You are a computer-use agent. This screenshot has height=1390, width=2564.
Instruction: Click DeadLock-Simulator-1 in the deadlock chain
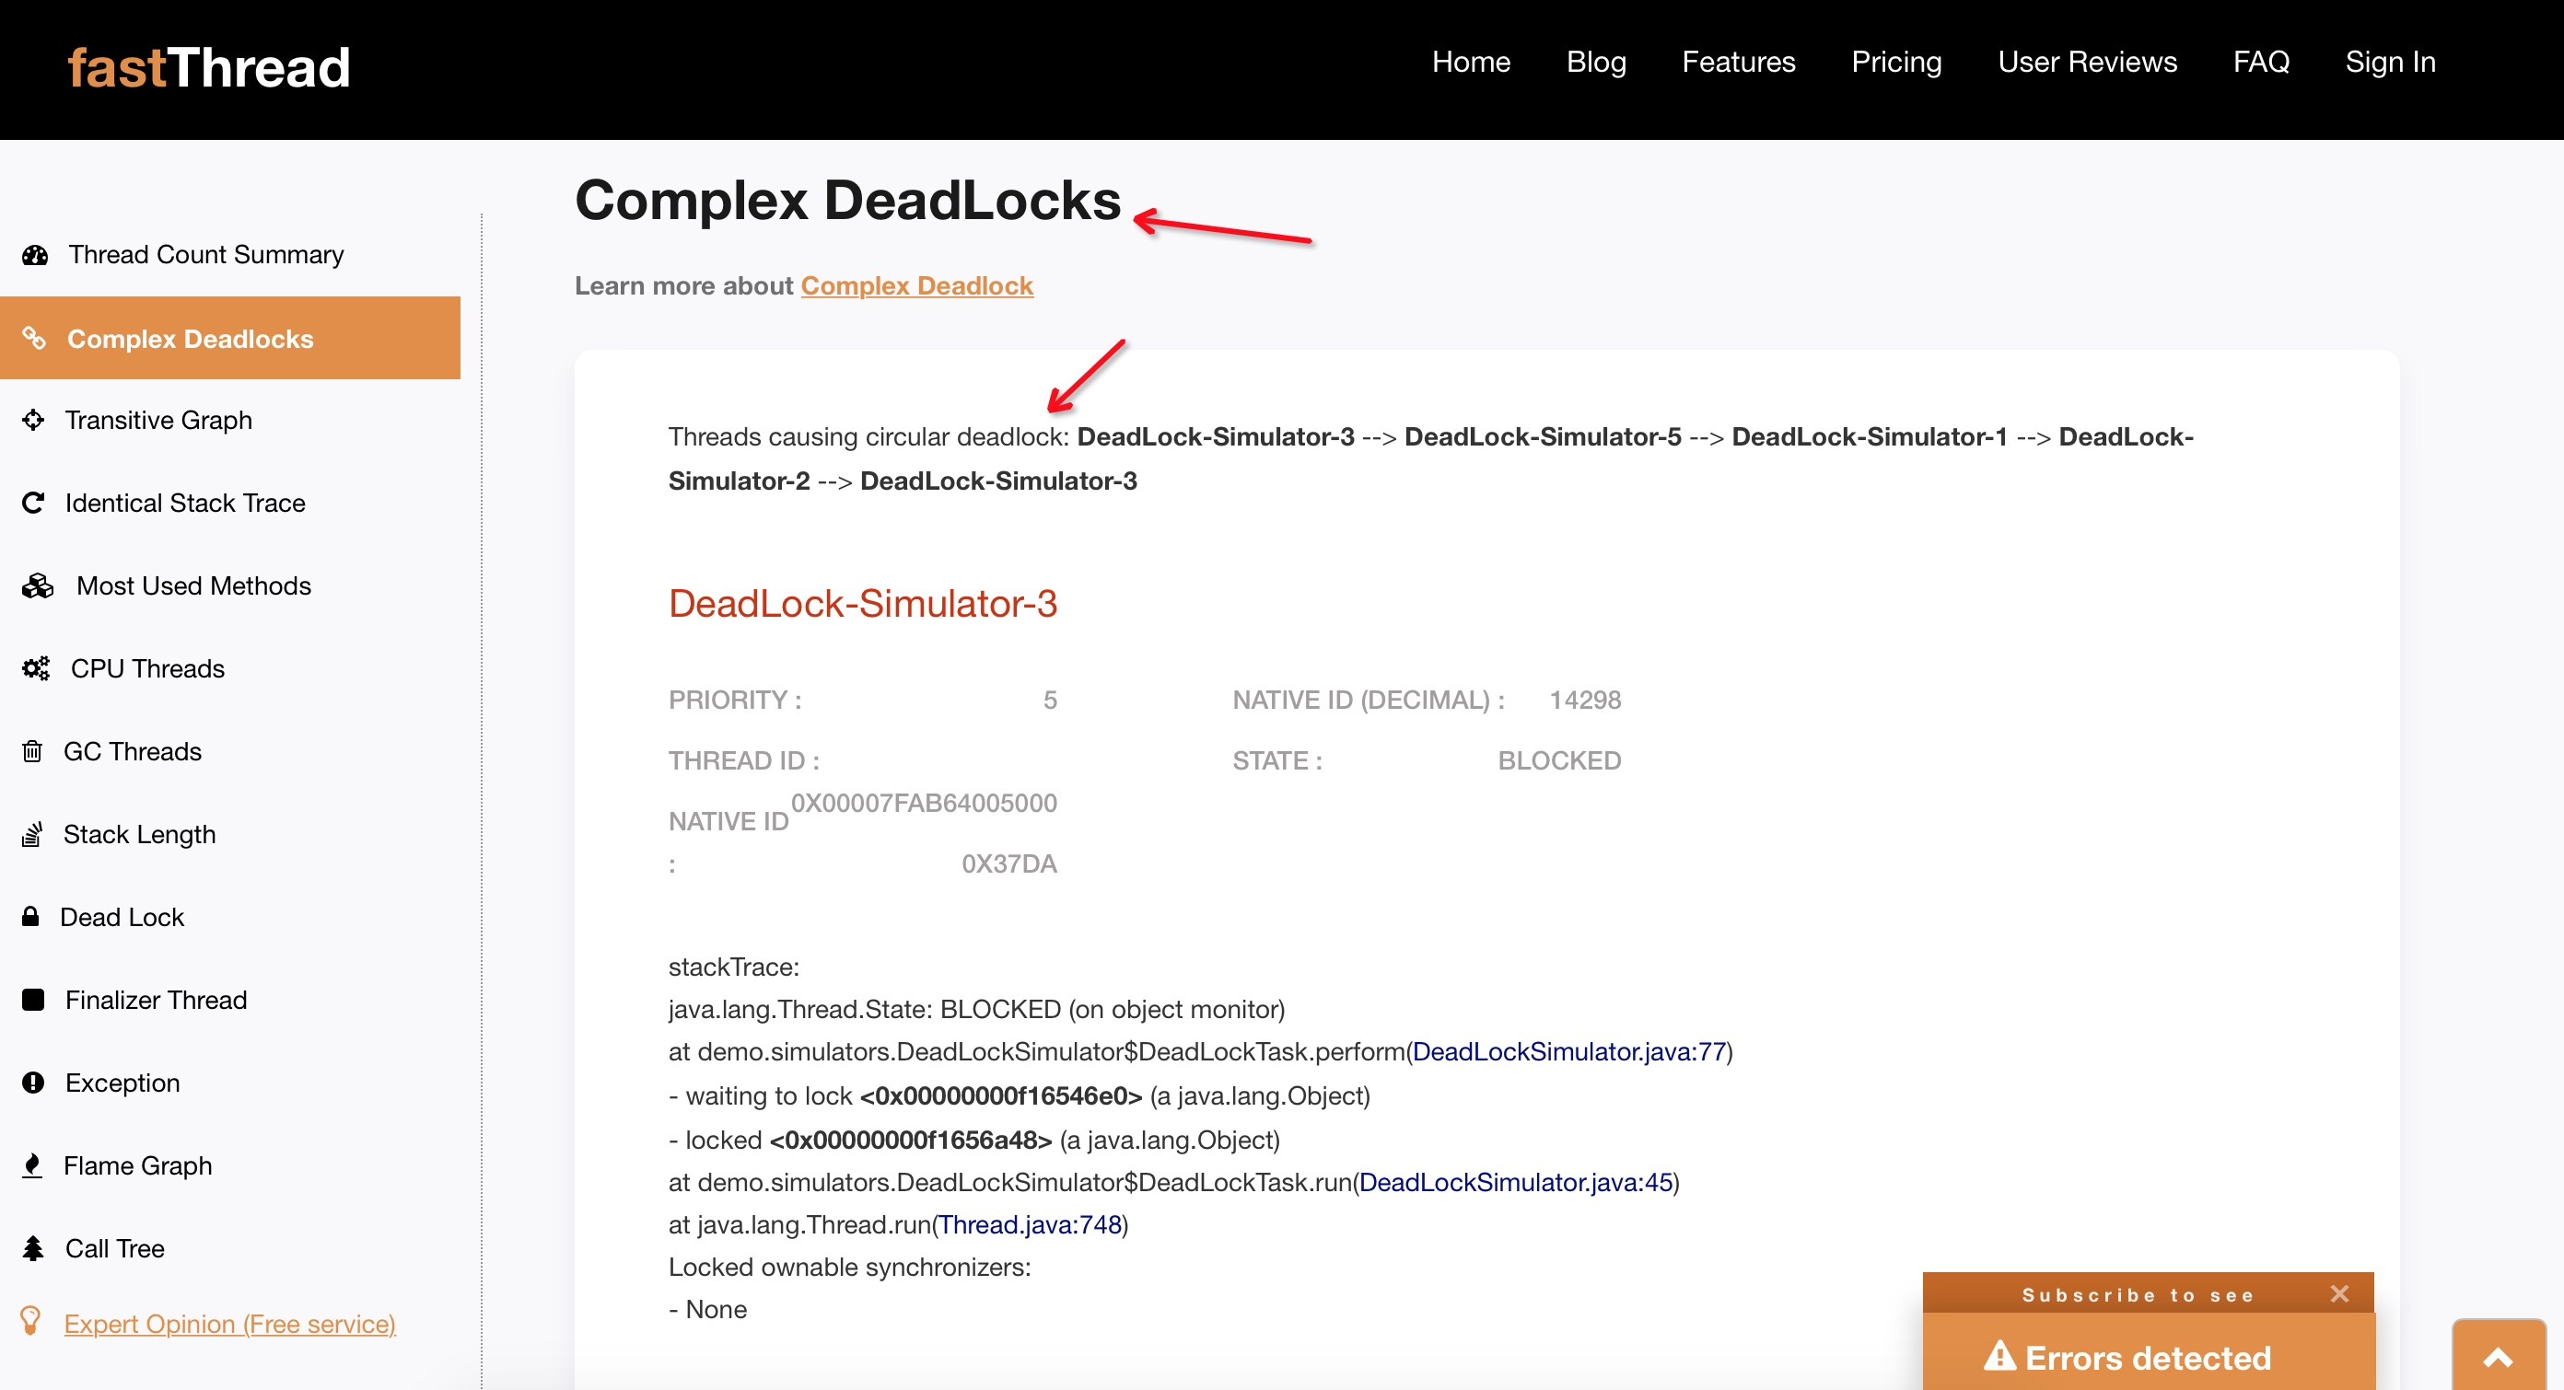pos(1871,437)
